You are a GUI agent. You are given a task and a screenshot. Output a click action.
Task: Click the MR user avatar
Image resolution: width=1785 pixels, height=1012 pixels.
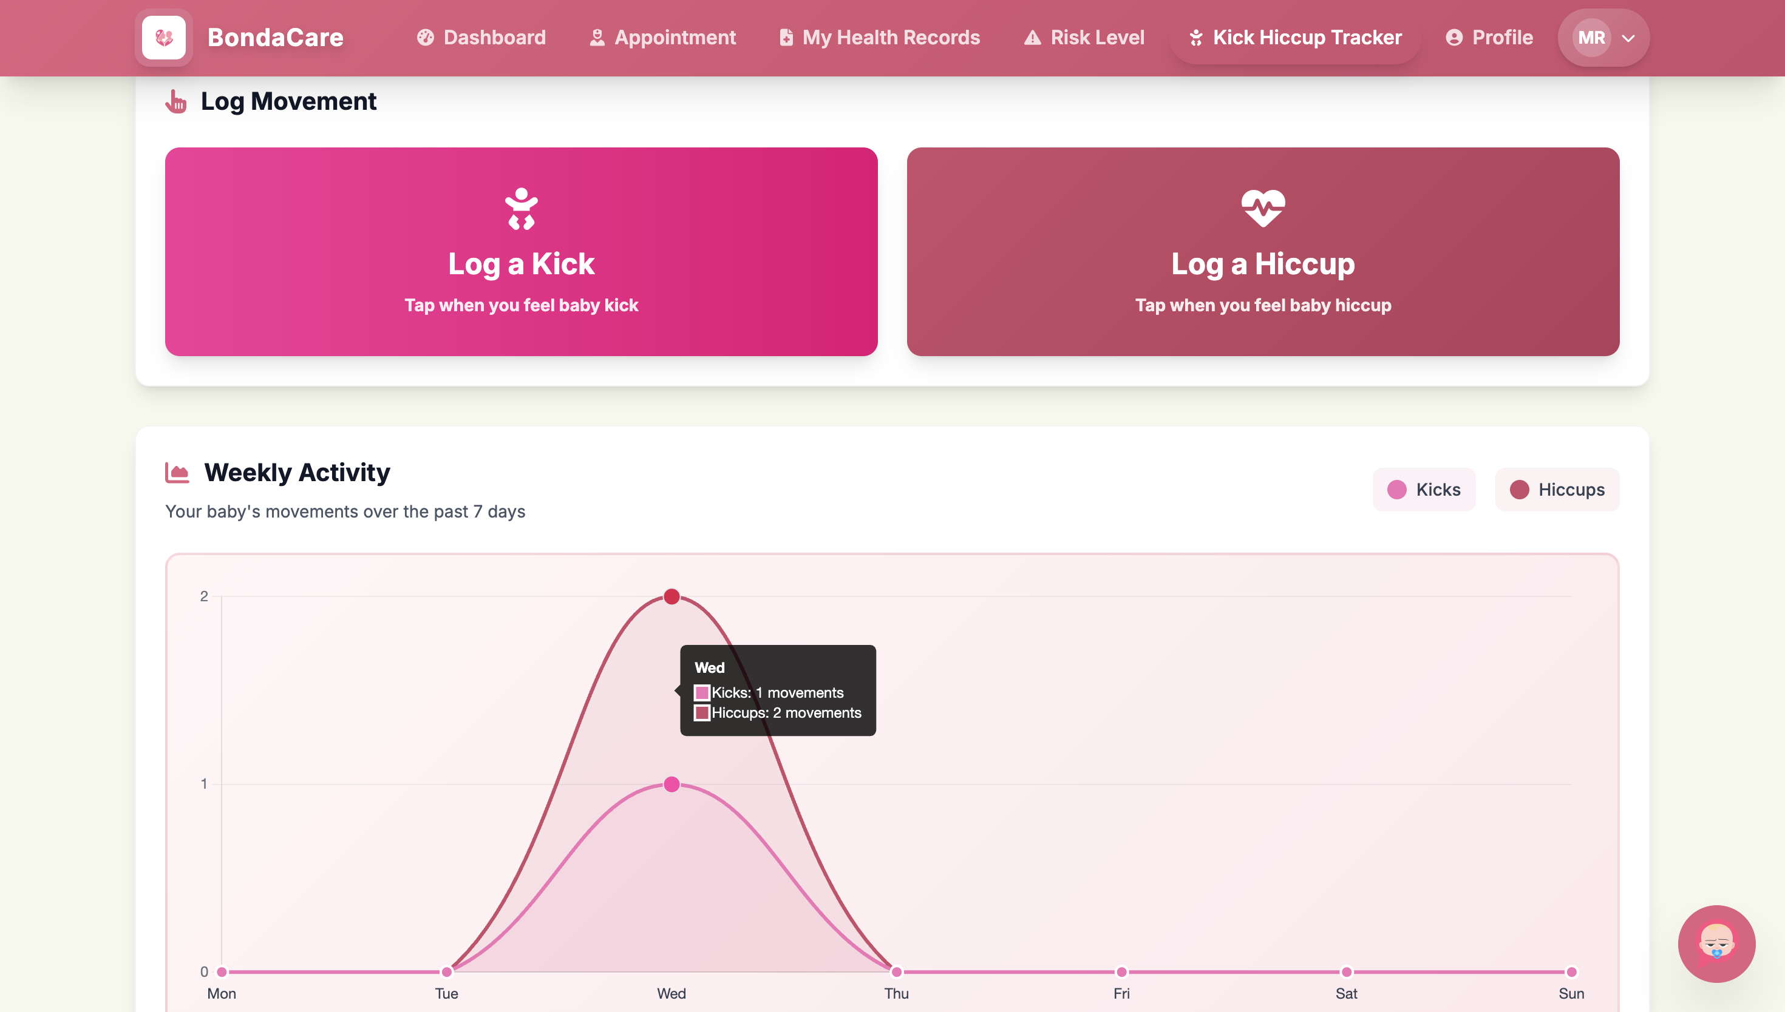coord(1591,38)
